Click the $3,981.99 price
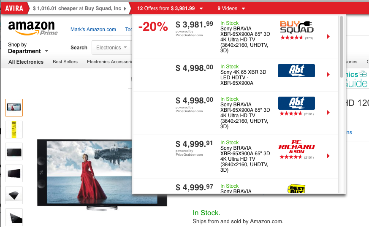Viewport: 369px width, 227px height. [x=194, y=24]
